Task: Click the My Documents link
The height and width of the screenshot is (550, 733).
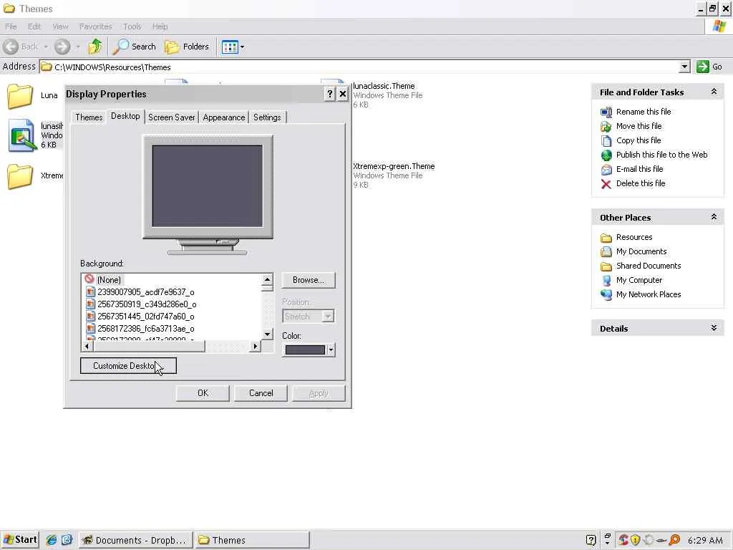Action: 641,251
